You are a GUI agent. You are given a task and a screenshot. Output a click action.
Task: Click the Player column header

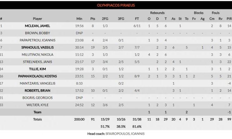coord(37,19)
